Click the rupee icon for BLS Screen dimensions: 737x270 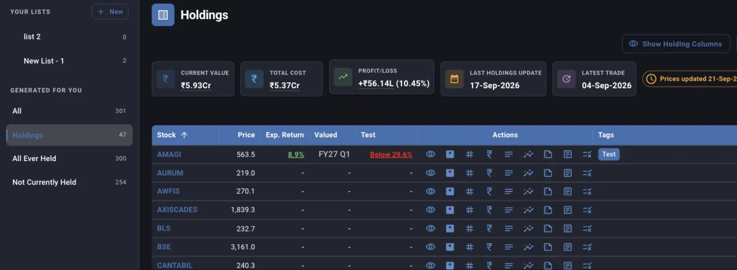(489, 228)
